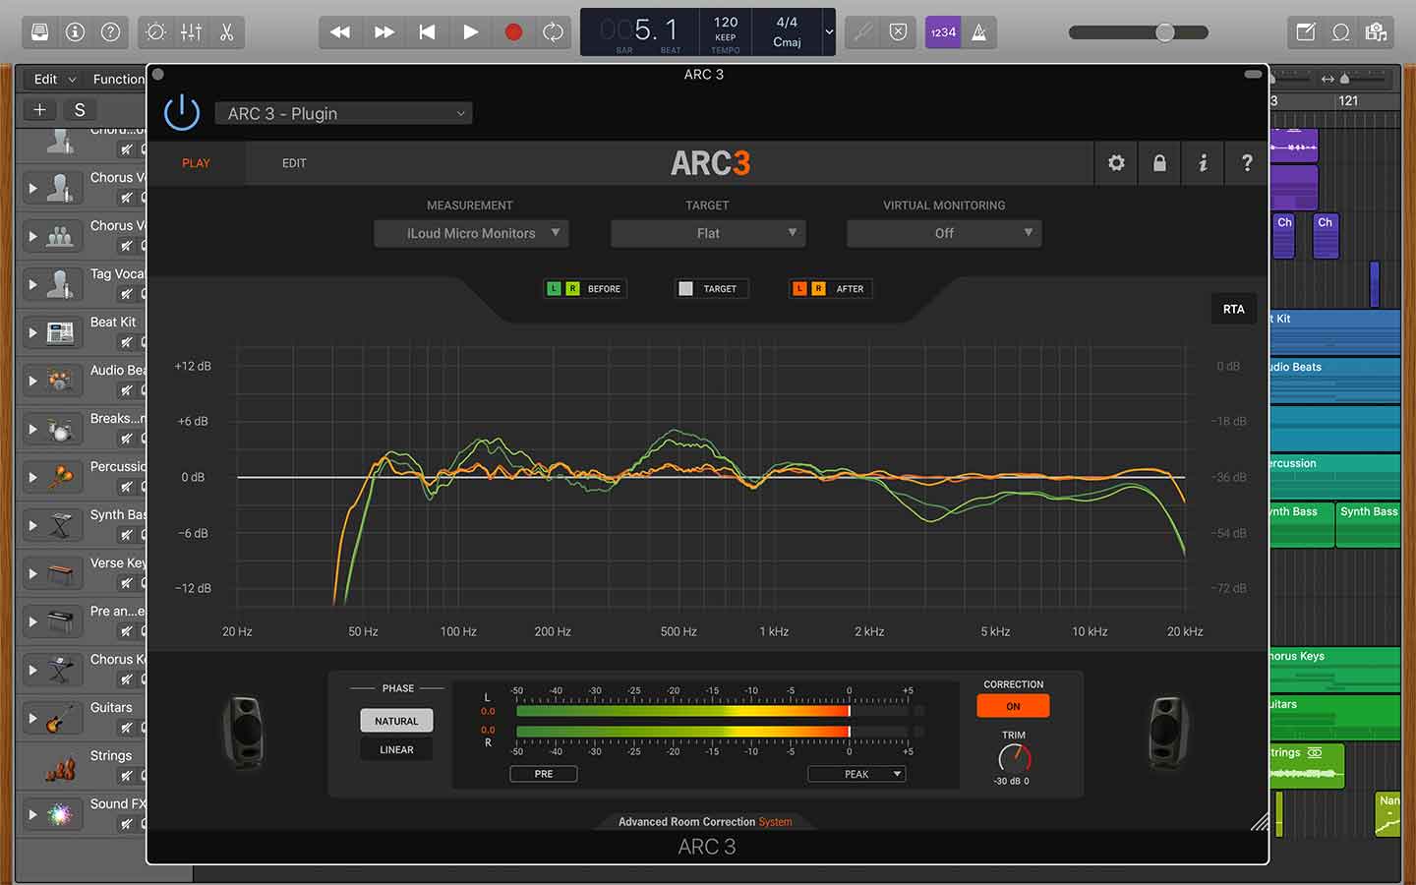1416x885 pixels.
Task: Click the global Solo S button
Action: click(x=80, y=109)
